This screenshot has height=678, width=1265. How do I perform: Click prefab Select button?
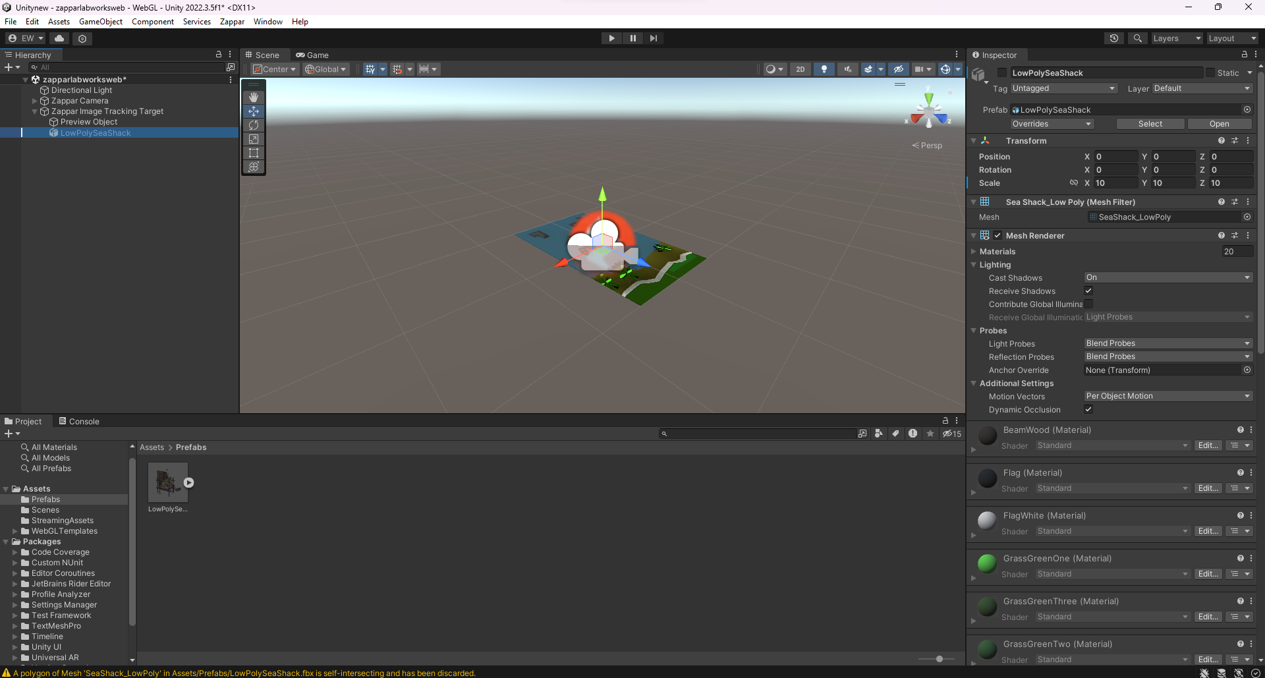coord(1150,124)
